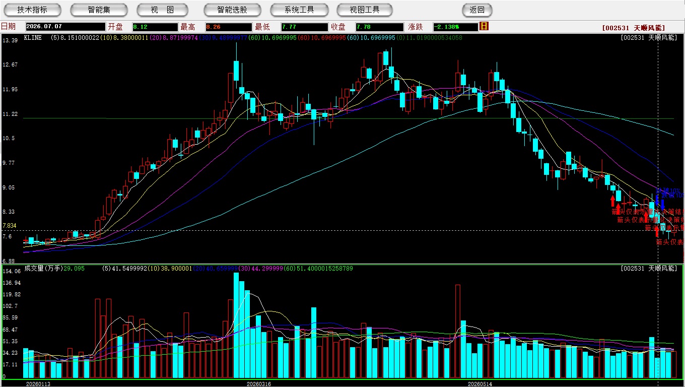Open the 技术指标 menu button

point(32,10)
